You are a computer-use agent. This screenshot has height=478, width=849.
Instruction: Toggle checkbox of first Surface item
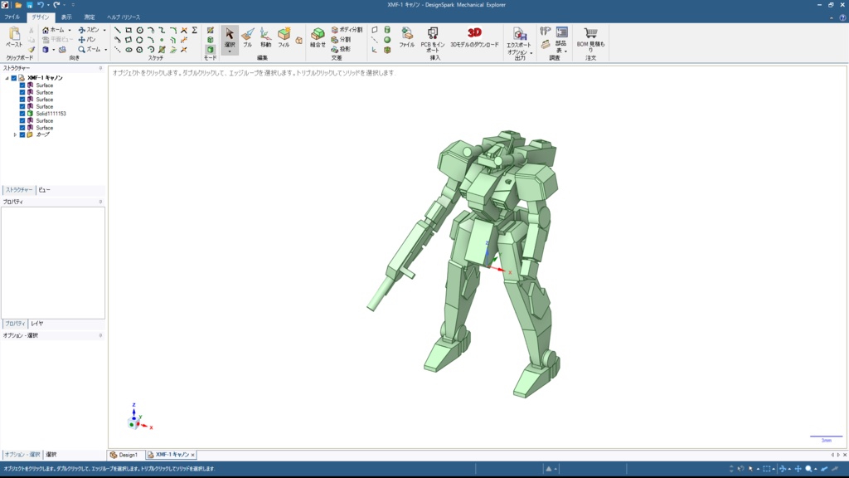[x=22, y=85]
